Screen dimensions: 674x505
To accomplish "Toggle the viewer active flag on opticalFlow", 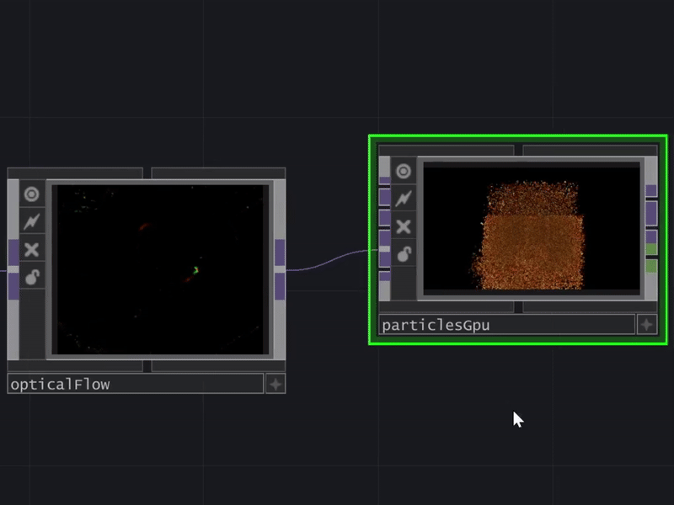I will point(32,194).
